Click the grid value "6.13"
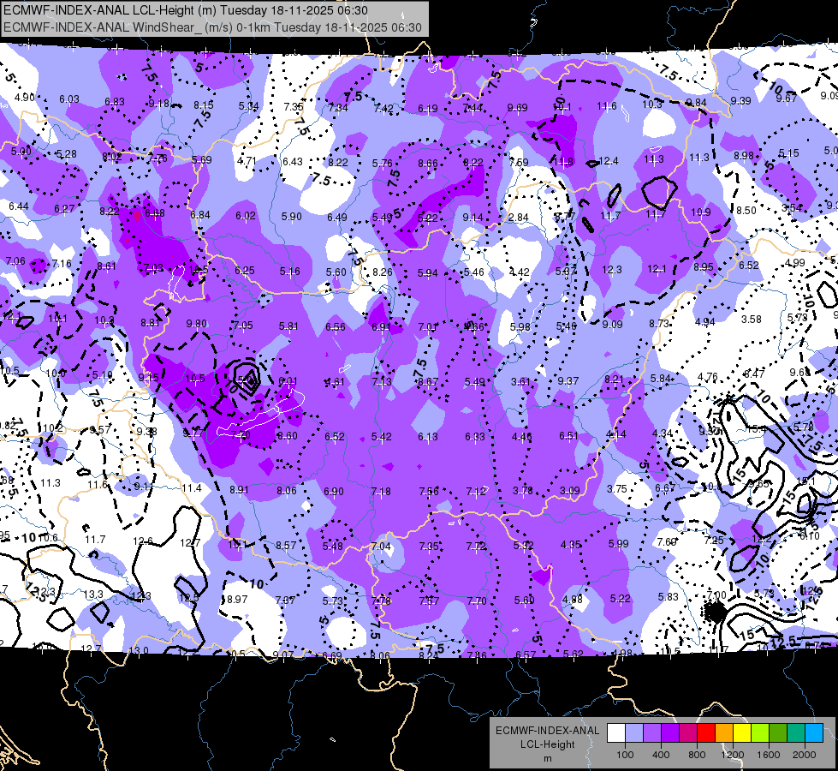Screen dimensions: 838x771 click(428, 437)
